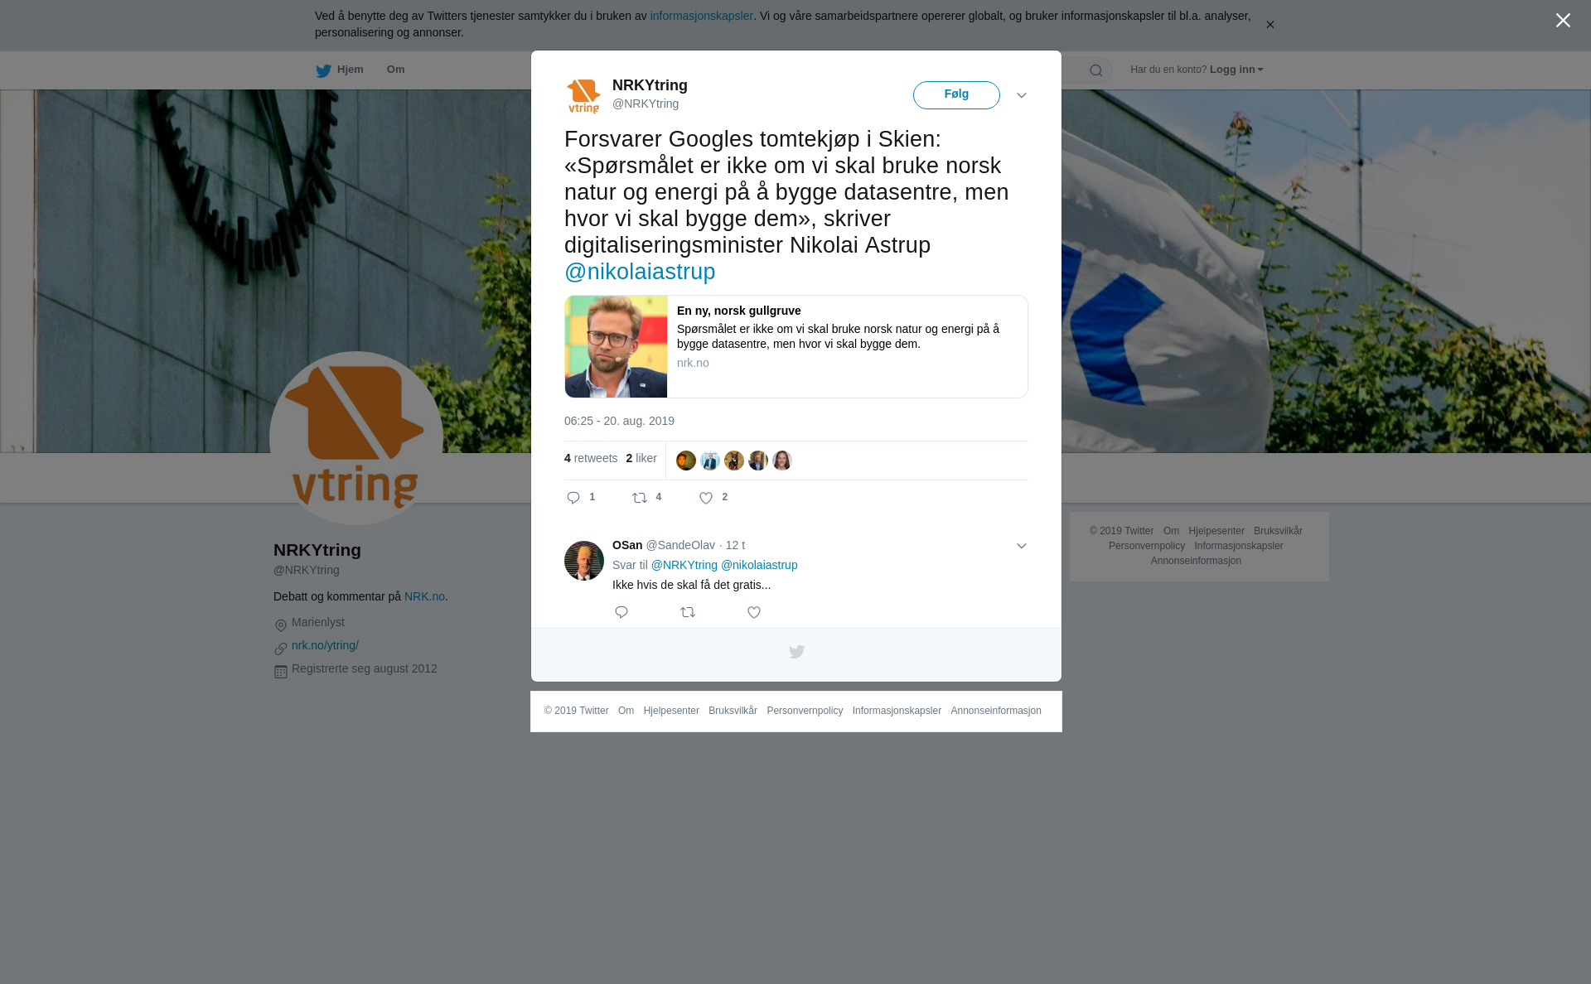Reply to OSan's comment
1591x984 pixels.
tap(621, 612)
